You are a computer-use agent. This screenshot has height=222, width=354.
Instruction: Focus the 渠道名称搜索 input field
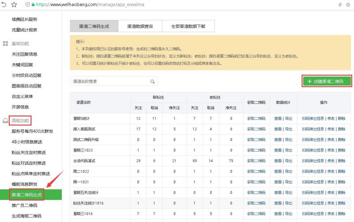[x=110, y=81]
